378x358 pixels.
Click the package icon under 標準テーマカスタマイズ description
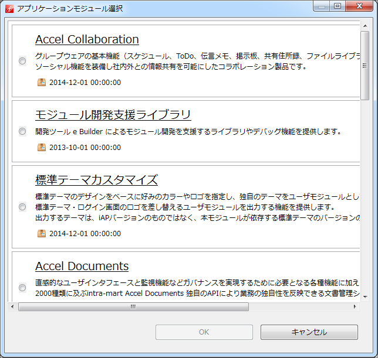point(42,233)
